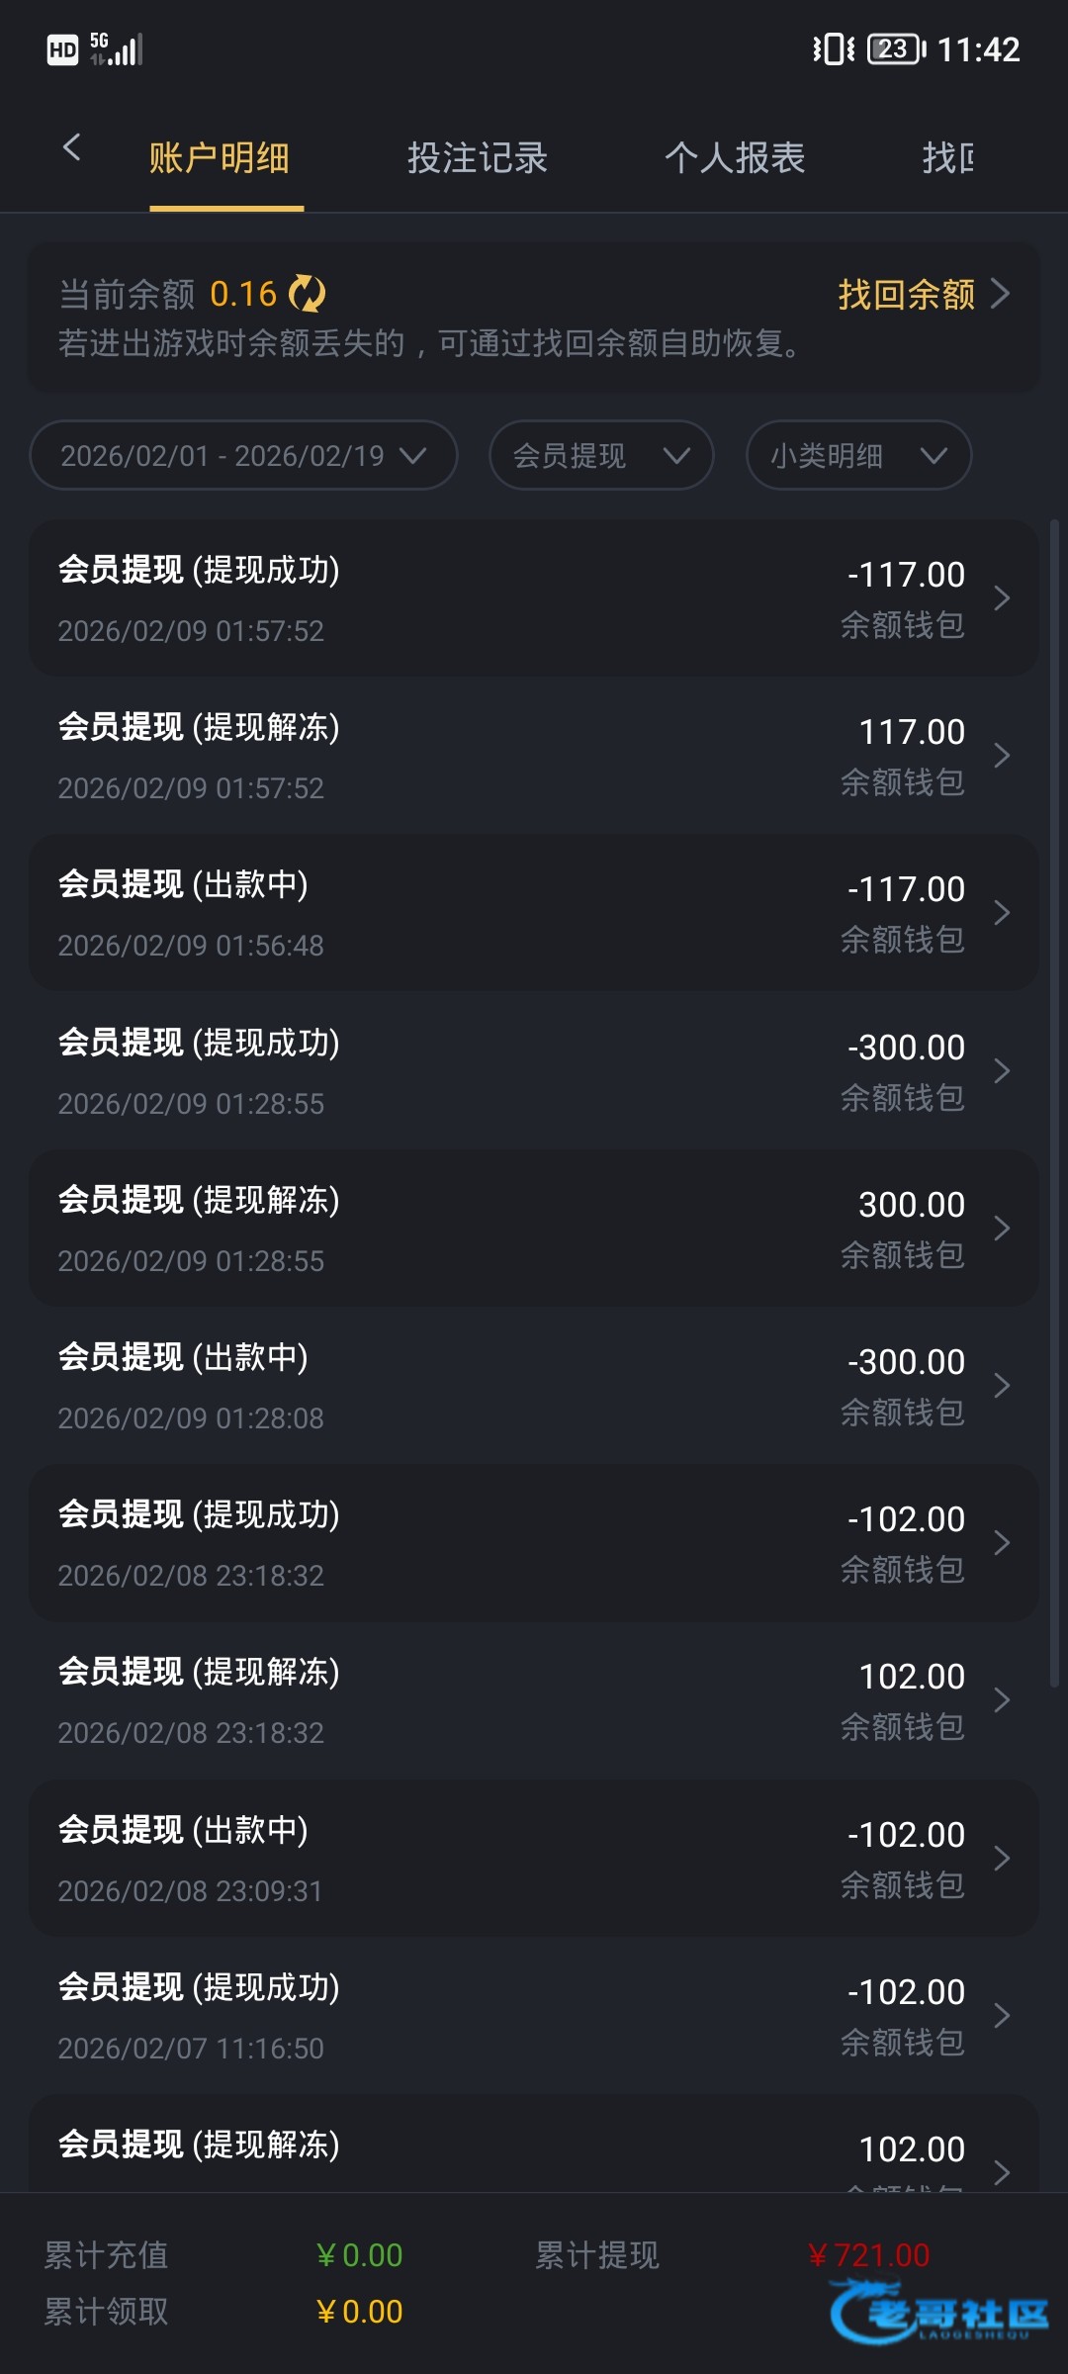Expand the -300.00 出款中 entry chevron

(1001, 1386)
